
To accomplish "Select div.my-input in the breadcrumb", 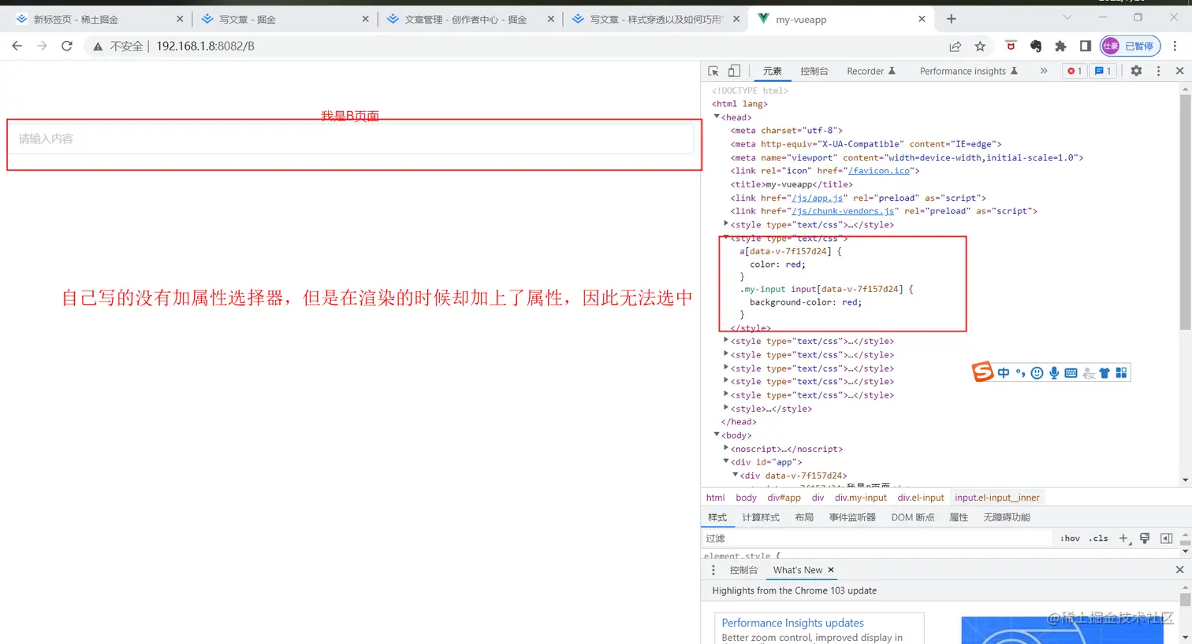I will coord(861,498).
